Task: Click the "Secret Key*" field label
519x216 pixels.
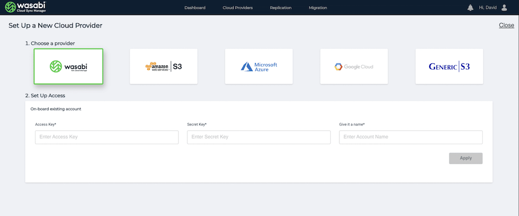Action: pos(197,125)
